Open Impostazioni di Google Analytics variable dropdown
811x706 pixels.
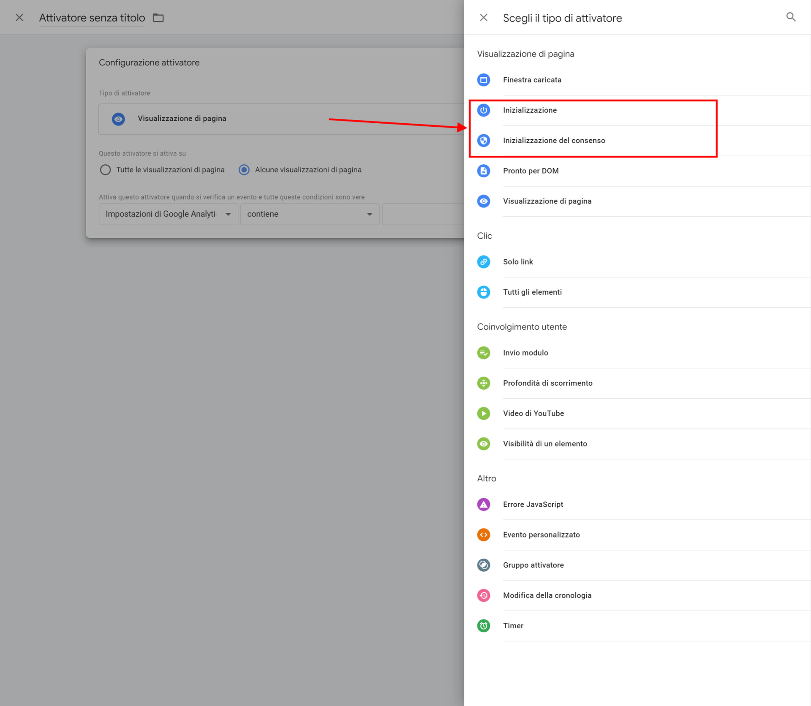point(168,214)
